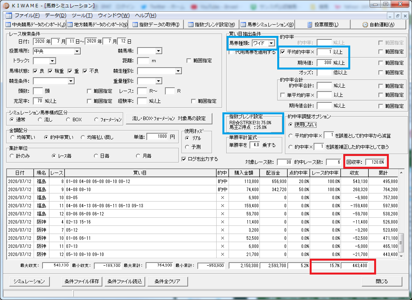
Task: Open 中央競馬データのインポート toolbar item
Action: pyautogui.click(x=36, y=24)
